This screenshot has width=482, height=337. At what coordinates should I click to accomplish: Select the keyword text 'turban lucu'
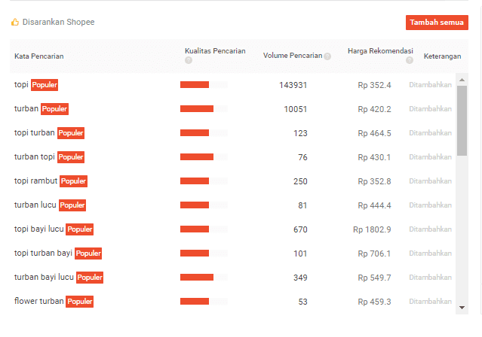(35, 205)
